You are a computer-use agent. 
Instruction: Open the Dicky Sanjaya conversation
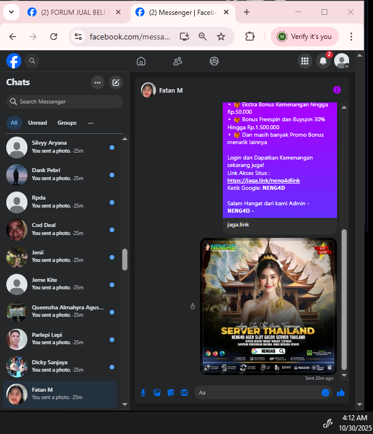pos(61,367)
